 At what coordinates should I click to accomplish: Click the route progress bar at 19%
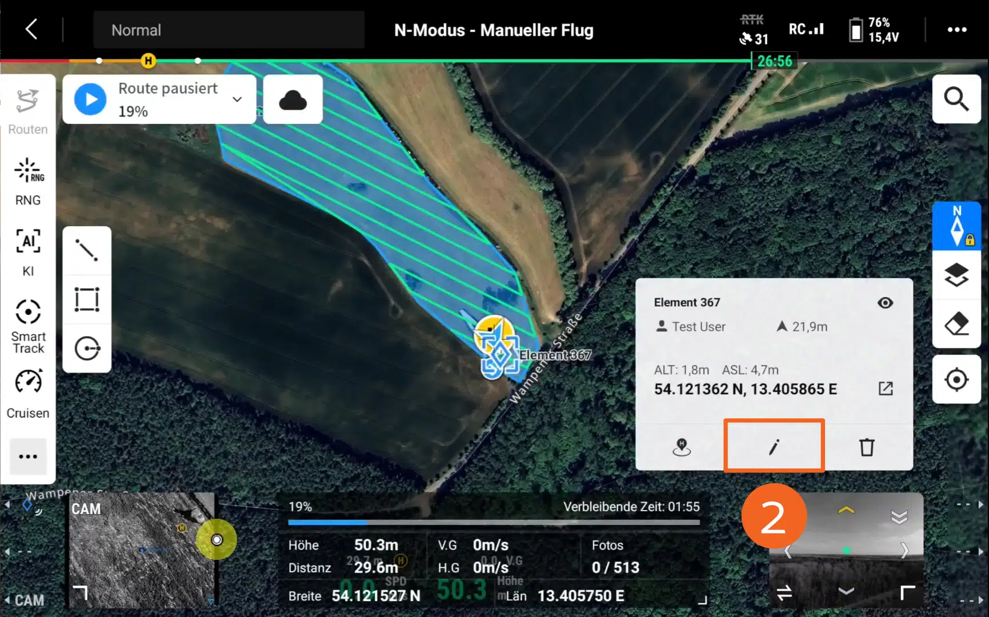[494, 522]
